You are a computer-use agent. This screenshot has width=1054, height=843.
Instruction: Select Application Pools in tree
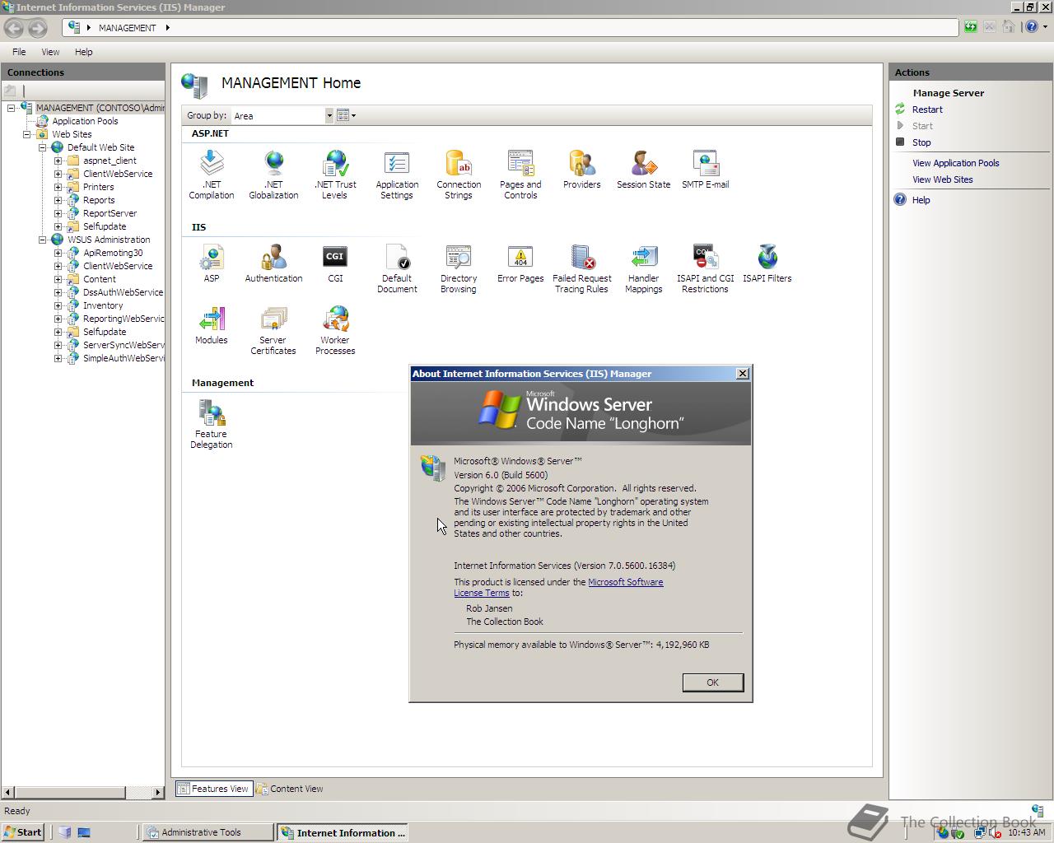pyautogui.click(x=85, y=121)
